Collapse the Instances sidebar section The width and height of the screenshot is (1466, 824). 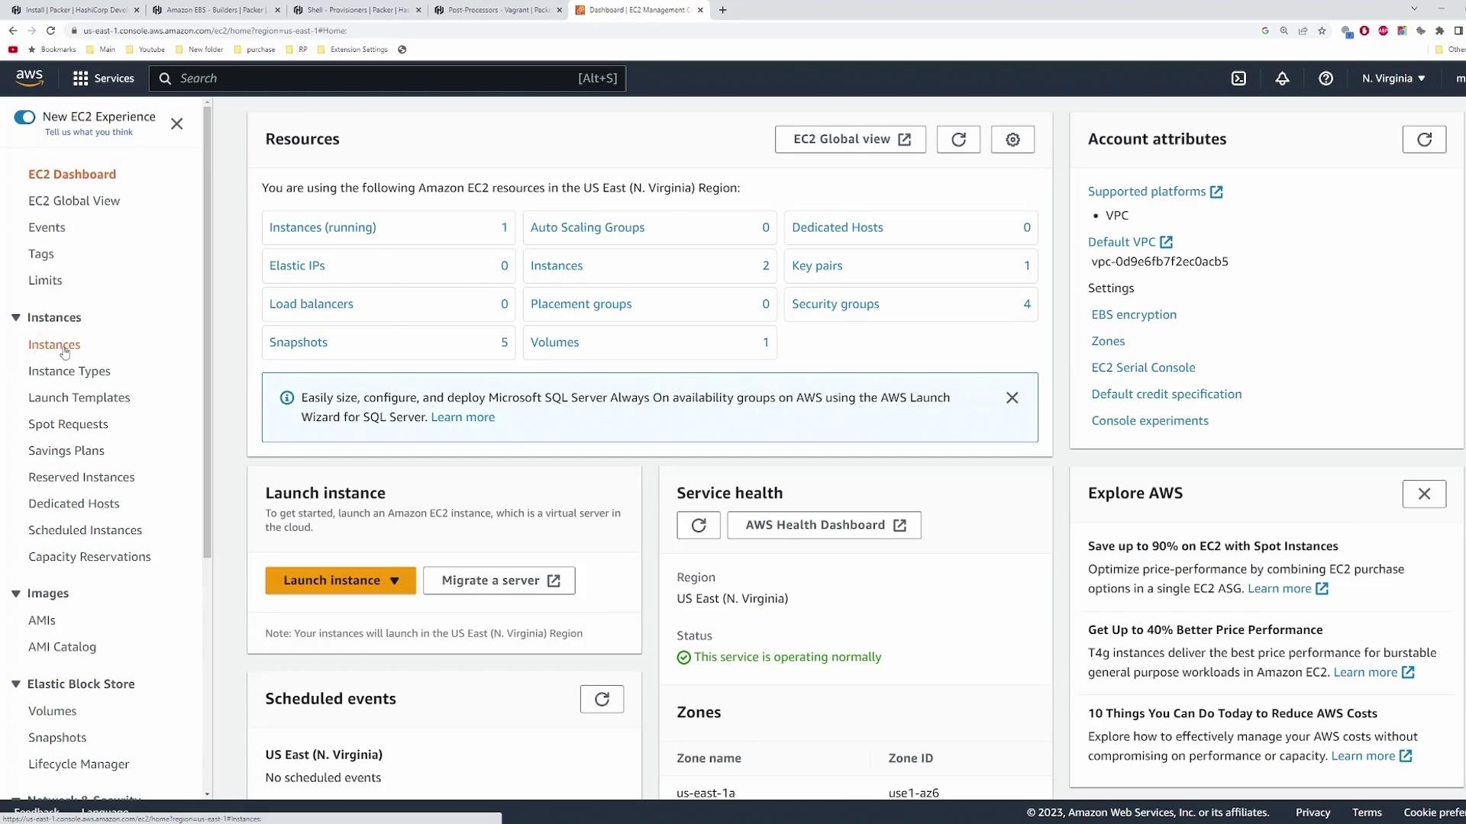[16, 317]
